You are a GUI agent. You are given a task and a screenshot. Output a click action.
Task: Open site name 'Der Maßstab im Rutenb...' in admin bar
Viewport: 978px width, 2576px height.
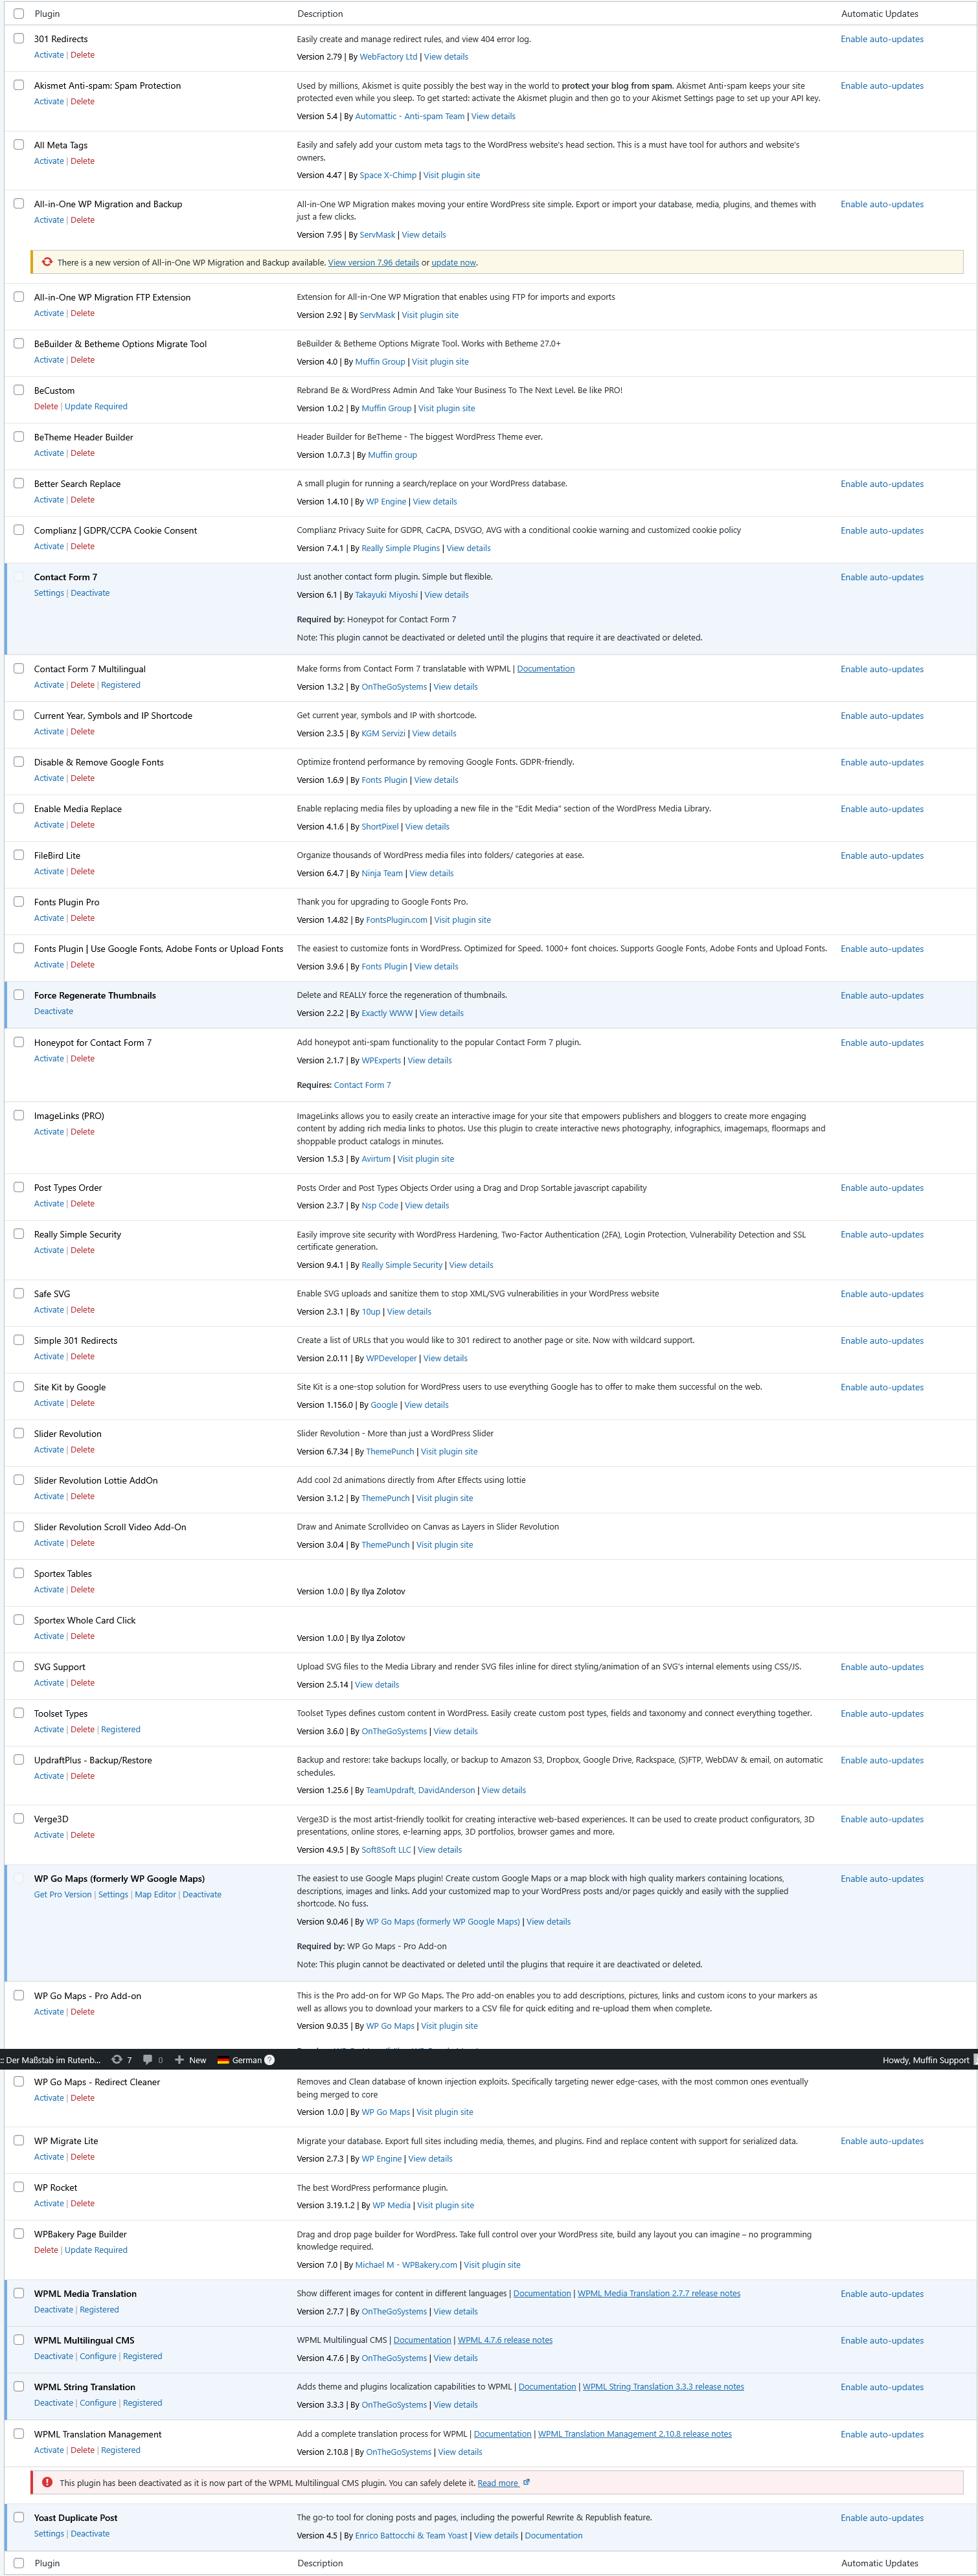pos(51,2059)
